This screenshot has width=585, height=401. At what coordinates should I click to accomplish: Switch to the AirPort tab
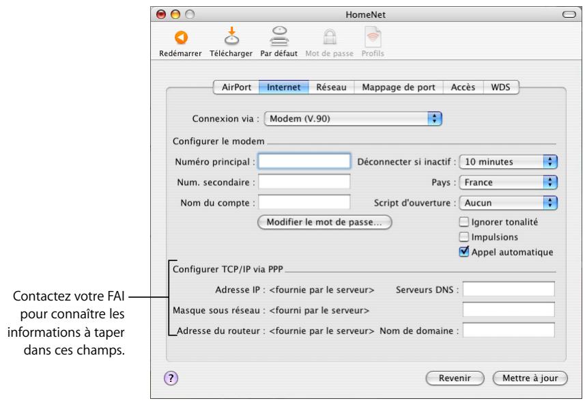[236, 87]
